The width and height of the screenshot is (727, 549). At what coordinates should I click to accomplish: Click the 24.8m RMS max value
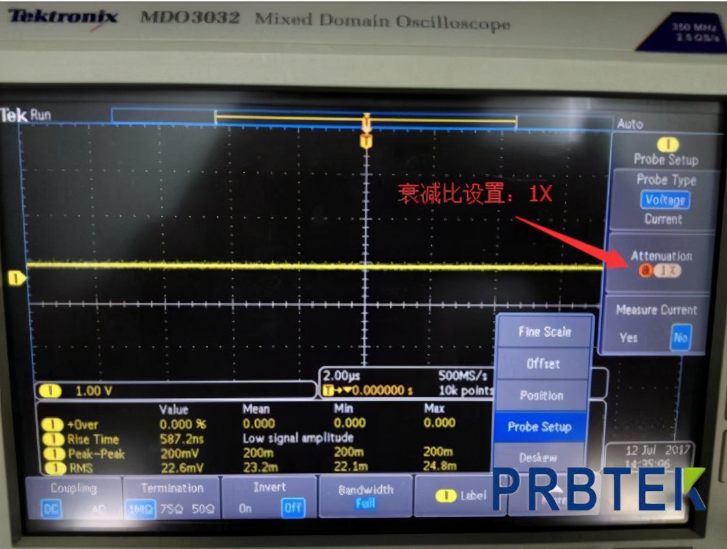pos(440,465)
